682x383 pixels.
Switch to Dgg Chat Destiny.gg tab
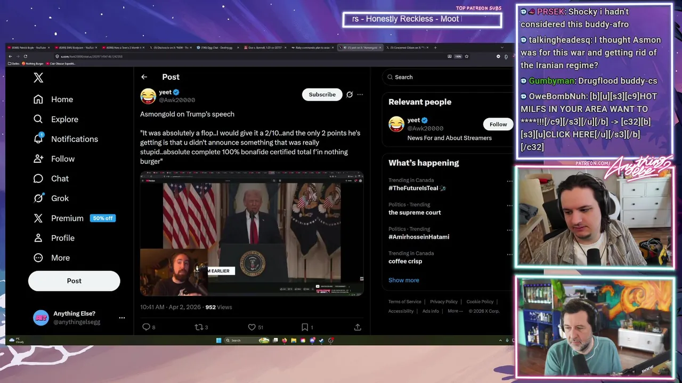(x=217, y=48)
